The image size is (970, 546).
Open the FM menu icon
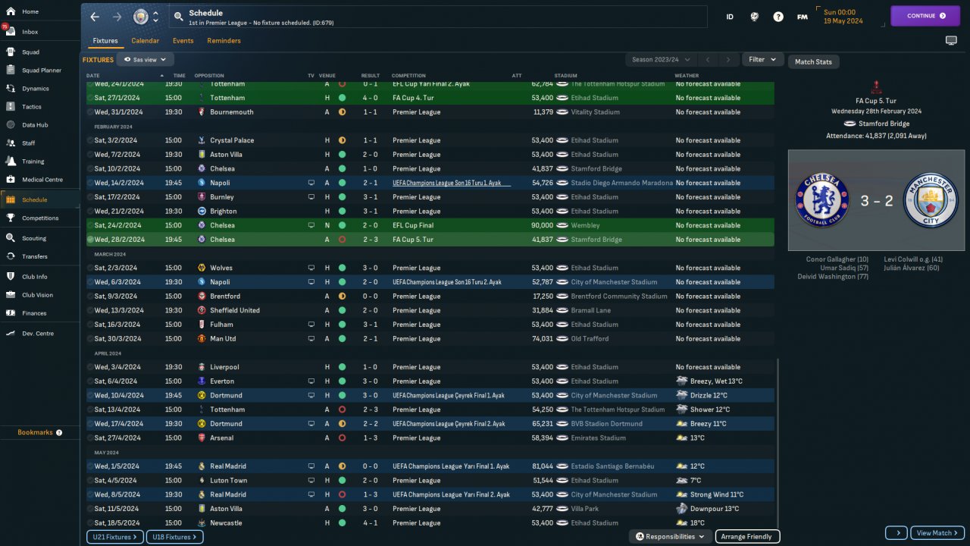[802, 17]
